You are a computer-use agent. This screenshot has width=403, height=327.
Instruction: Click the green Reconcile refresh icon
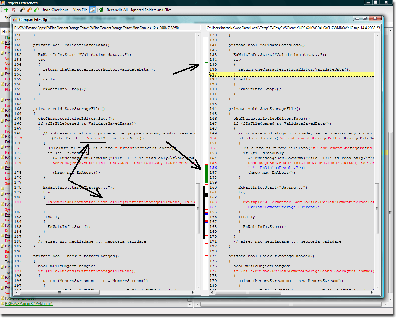pyautogui.click(x=101, y=10)
